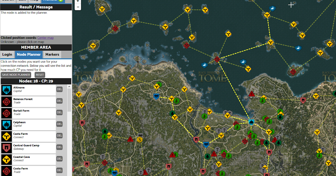Click the 'Nodes: 28 - CP: 29' header
The image size is (336, 176).
36,81
